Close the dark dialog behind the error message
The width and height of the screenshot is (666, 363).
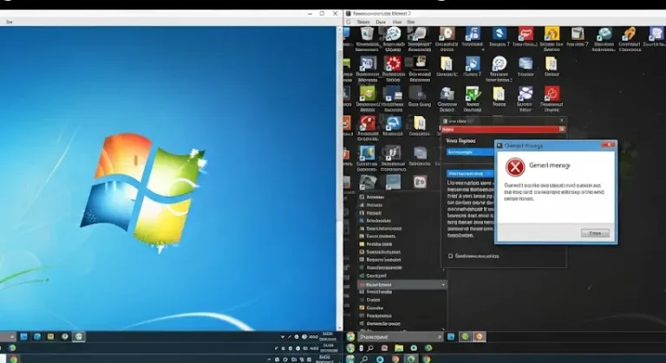[x=562, y=120]
